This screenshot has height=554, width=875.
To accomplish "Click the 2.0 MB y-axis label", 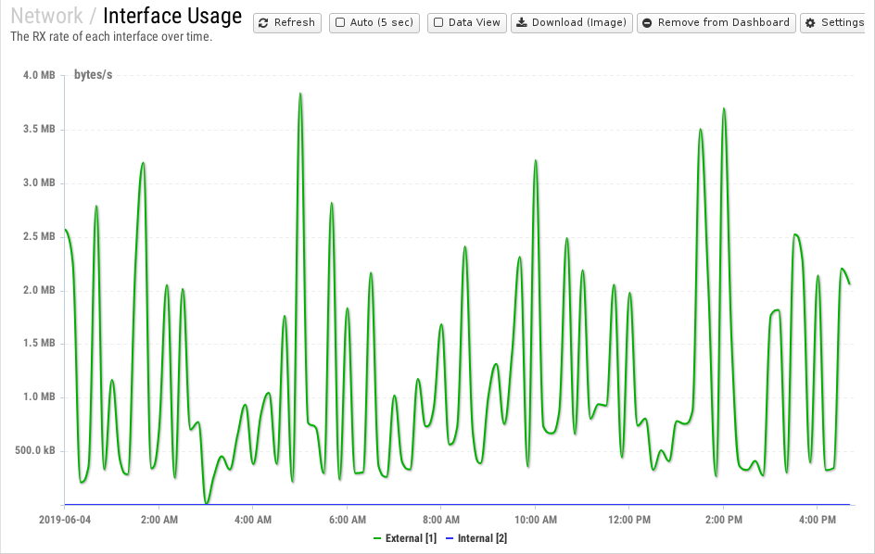I will coord(39,290).
